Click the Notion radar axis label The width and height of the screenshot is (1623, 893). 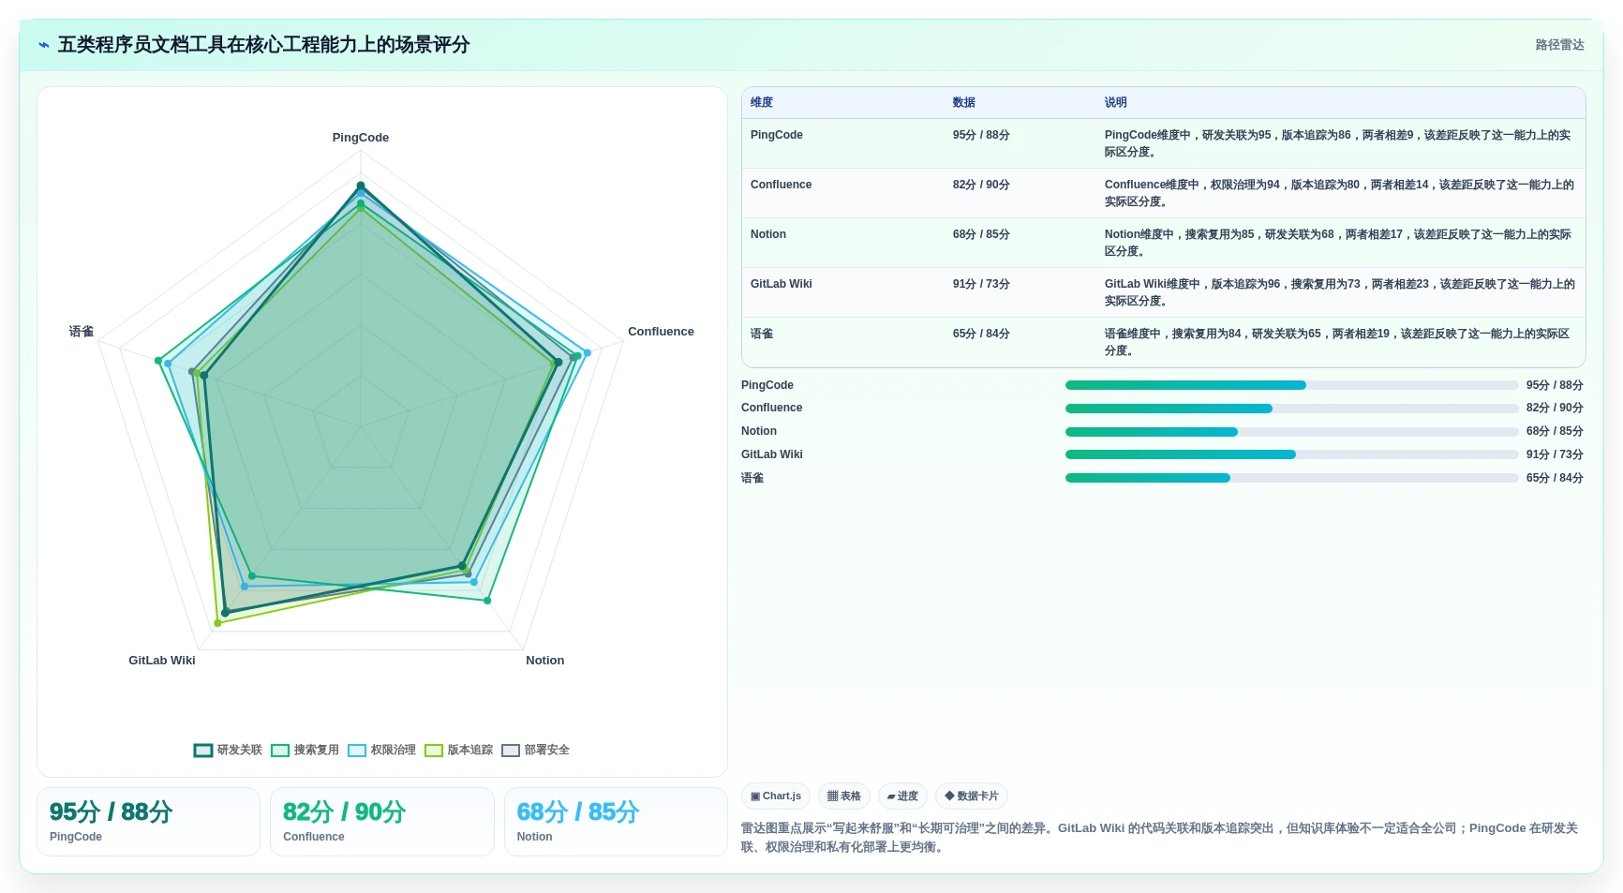(x=544, y=661)
